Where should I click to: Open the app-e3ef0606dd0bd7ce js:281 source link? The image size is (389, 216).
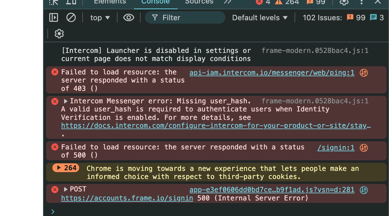click(272, 190)
